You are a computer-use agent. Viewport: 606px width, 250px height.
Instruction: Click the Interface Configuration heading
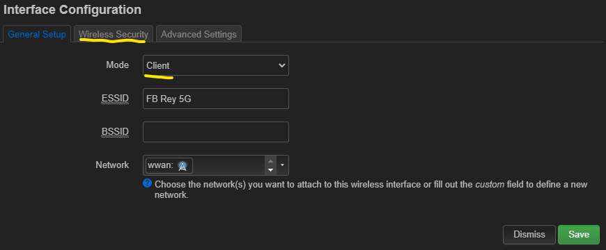(x=72, y=10)
